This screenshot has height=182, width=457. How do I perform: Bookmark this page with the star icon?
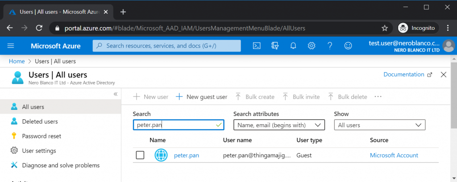pyautogui.click(x=385, y=28)
